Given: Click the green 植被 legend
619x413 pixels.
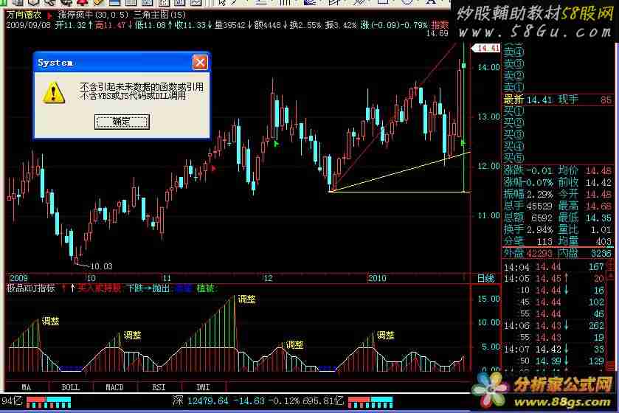Looking at the screenshot, I should tap(205, 289).
